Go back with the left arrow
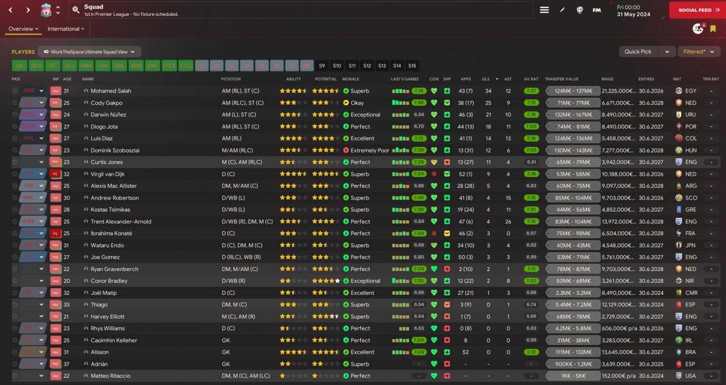The width and height of the screenshot is (726, 385). coord(11,10)
